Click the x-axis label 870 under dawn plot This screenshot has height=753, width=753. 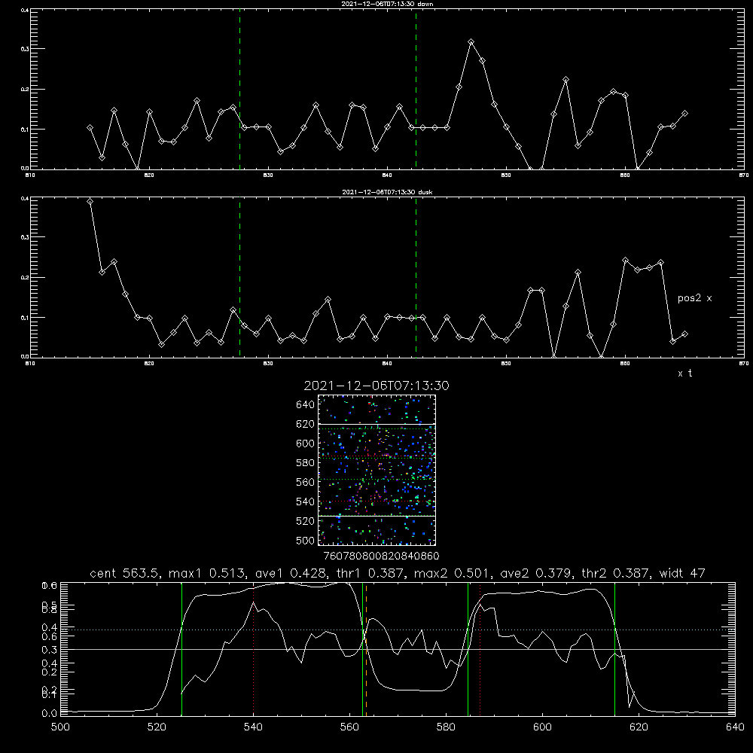[x=744, y=175]
